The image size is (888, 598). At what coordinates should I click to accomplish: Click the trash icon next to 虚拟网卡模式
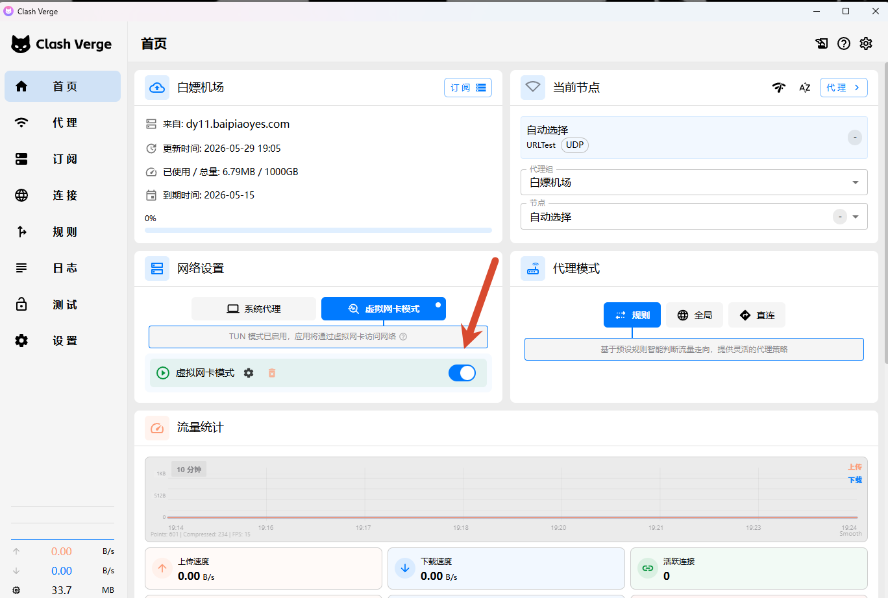coord(272,373)
